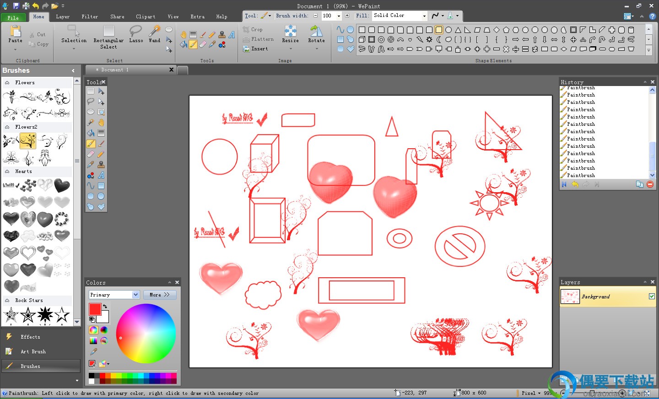Open the File menu
Image resolution: width=659 pixels, height=399 pixels.
[13, 18]
